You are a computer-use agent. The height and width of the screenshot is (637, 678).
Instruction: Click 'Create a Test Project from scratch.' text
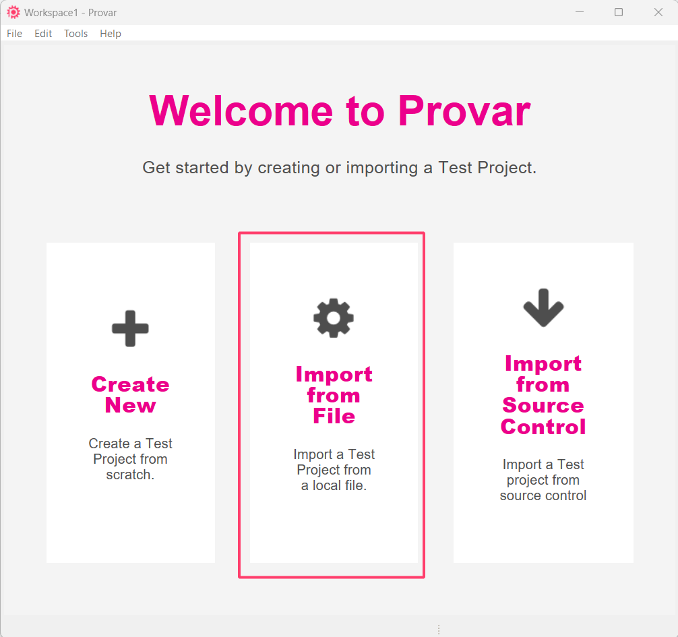(130, 459)
